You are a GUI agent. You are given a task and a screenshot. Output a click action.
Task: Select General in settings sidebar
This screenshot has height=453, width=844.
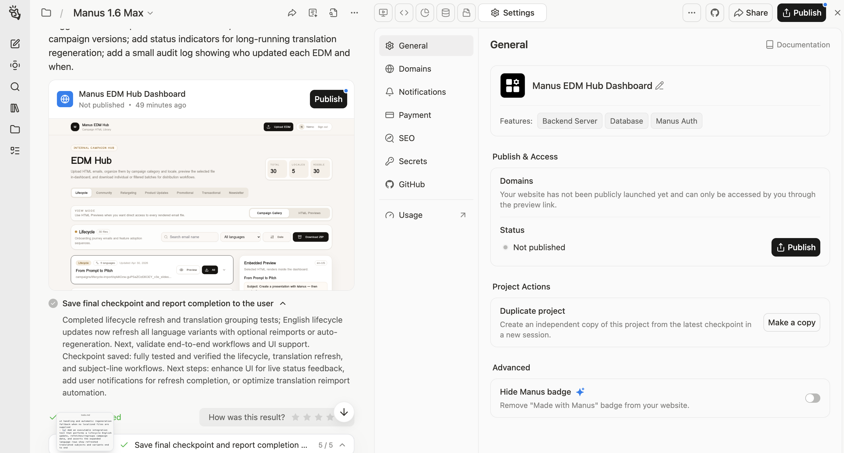tap(426, 46)
